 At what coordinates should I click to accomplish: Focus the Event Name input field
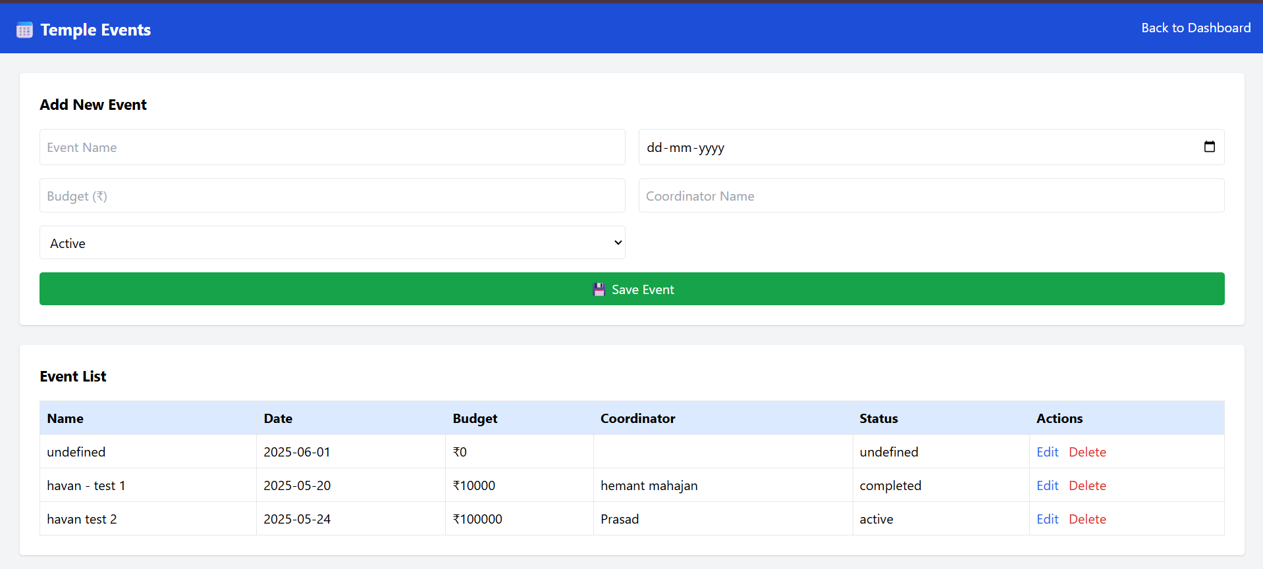pos(332,147)
